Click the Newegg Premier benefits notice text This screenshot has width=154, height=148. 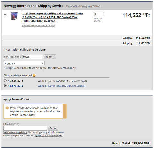40,68
